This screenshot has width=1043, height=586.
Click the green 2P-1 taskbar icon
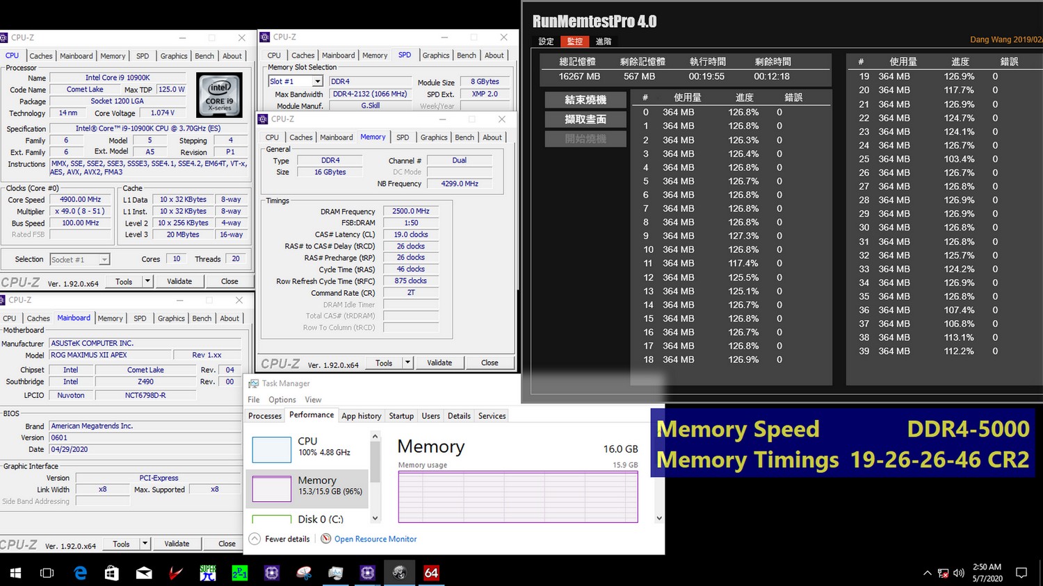[240, 573]
